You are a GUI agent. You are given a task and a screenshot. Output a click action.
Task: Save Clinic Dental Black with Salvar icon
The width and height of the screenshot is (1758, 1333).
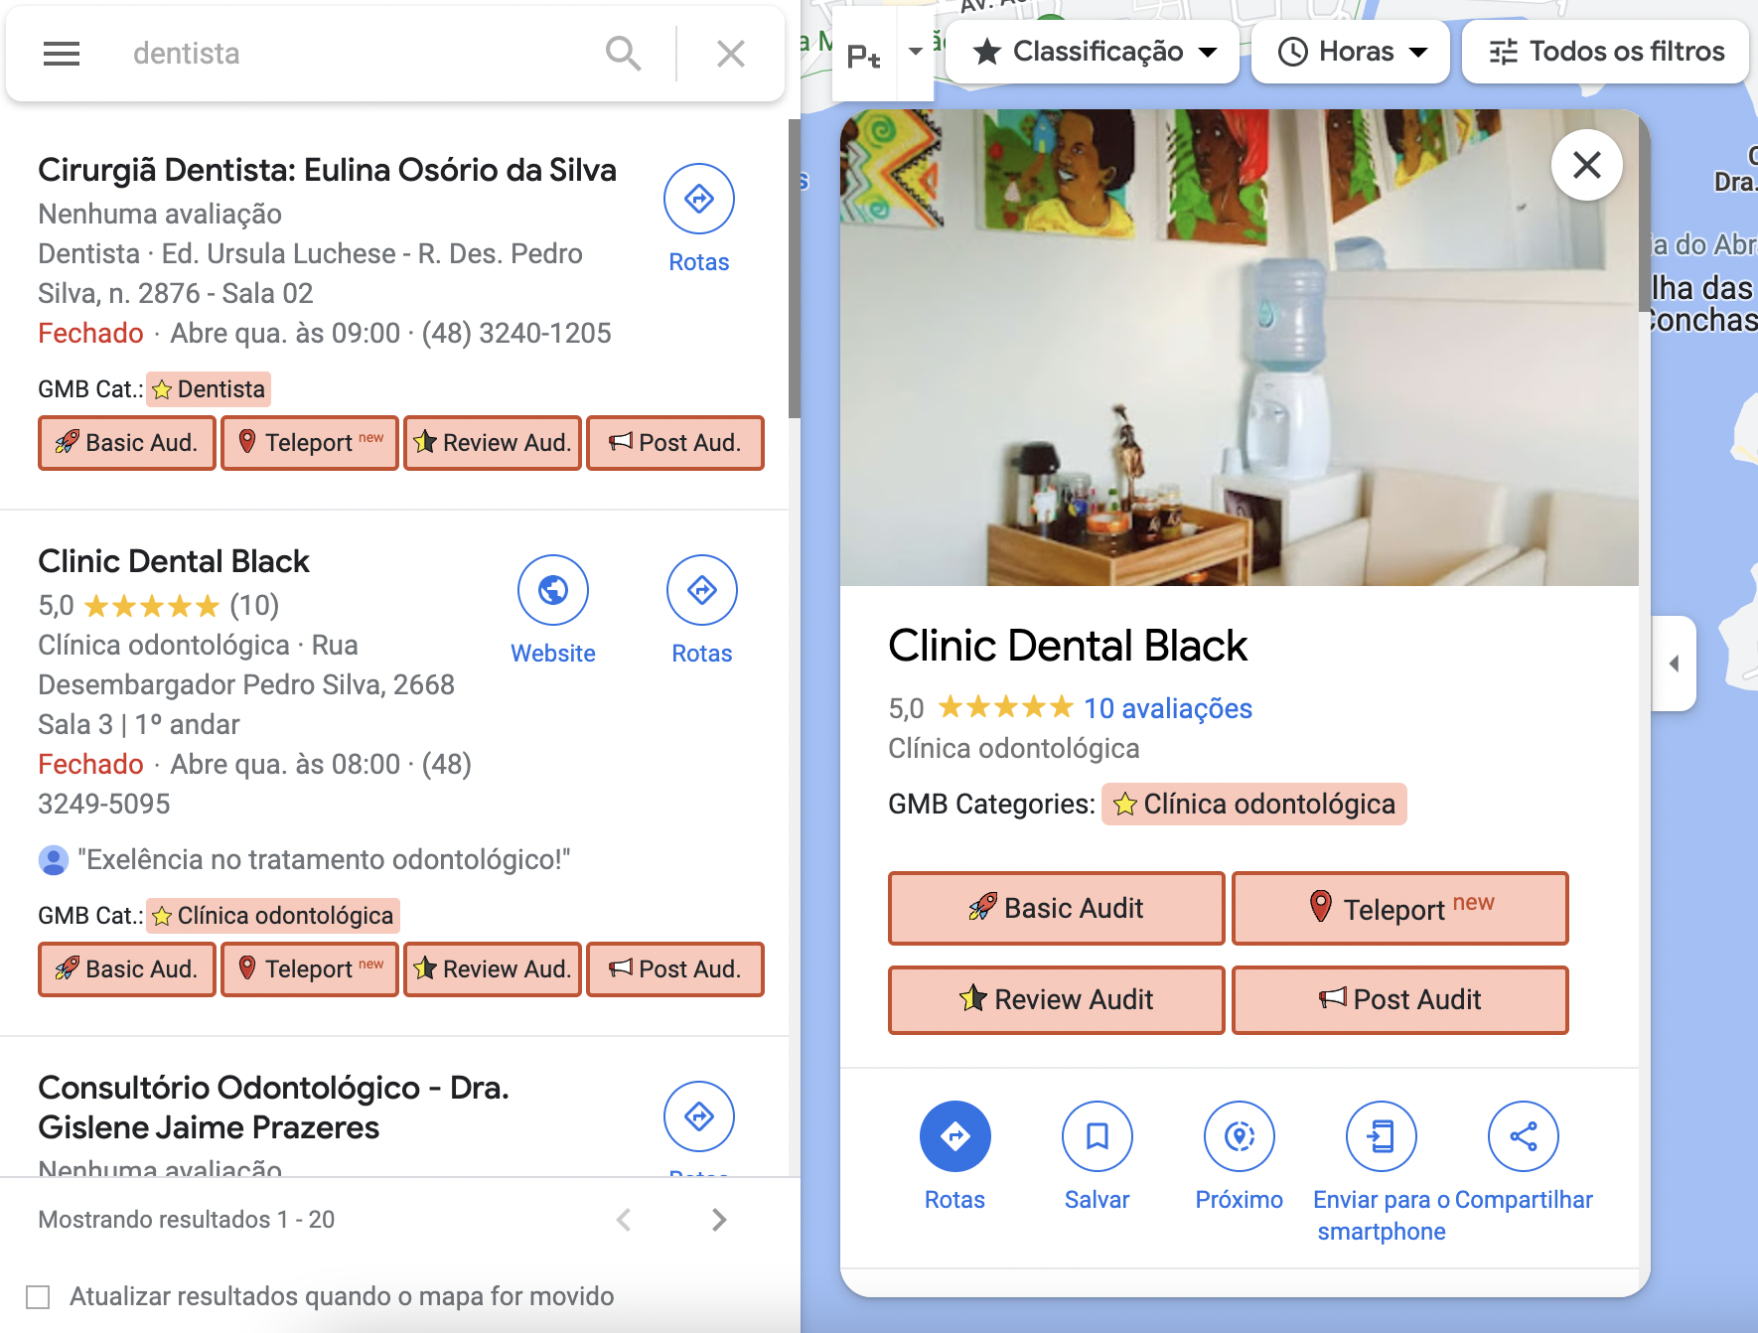coord(1097,1135)
